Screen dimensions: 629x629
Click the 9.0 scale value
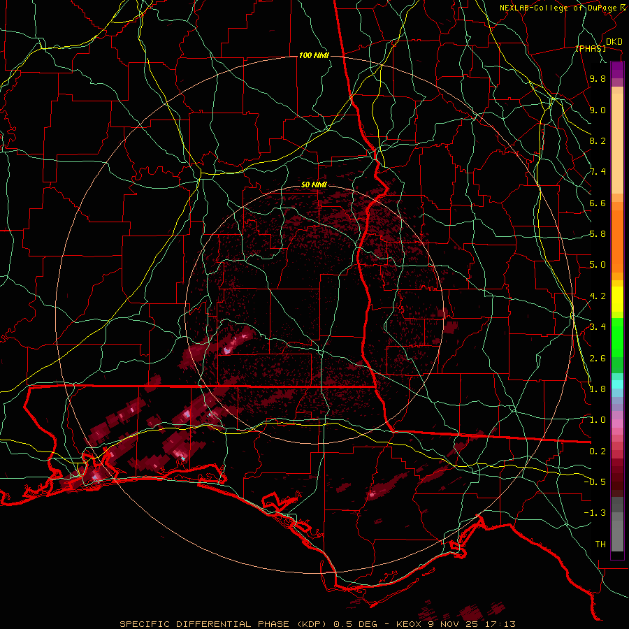click(x=598, y=110)
